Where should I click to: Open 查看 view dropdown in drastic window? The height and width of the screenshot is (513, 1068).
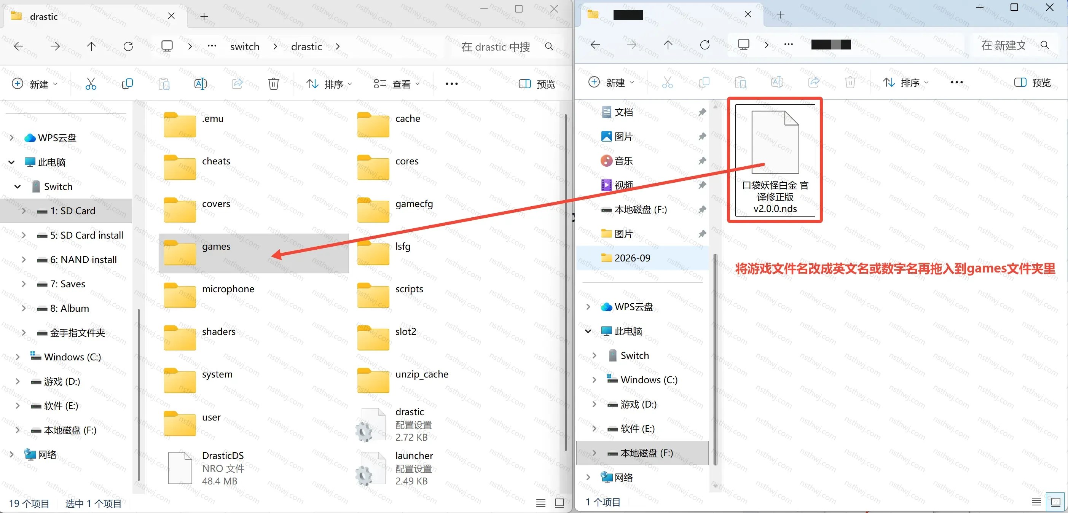coord(397,84)
